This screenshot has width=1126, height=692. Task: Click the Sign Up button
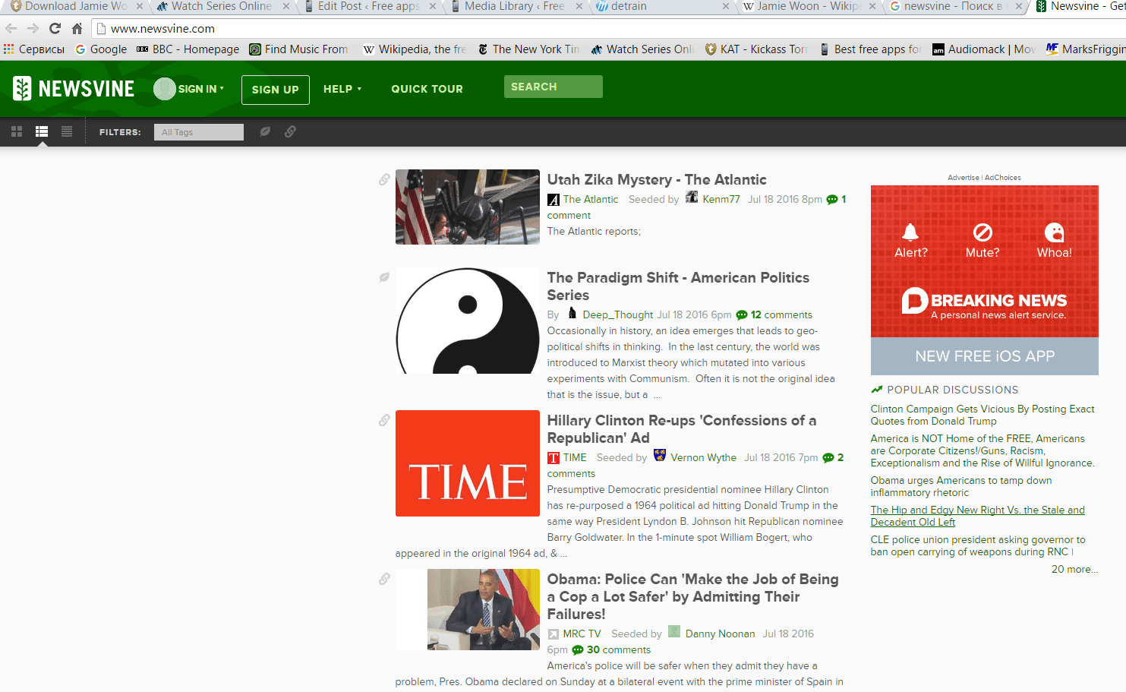(x=275, y=90)
